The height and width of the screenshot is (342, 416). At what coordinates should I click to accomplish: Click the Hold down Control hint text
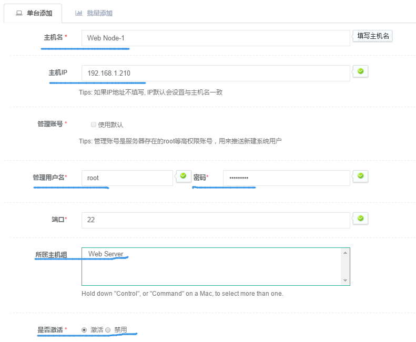coord(182,294)
